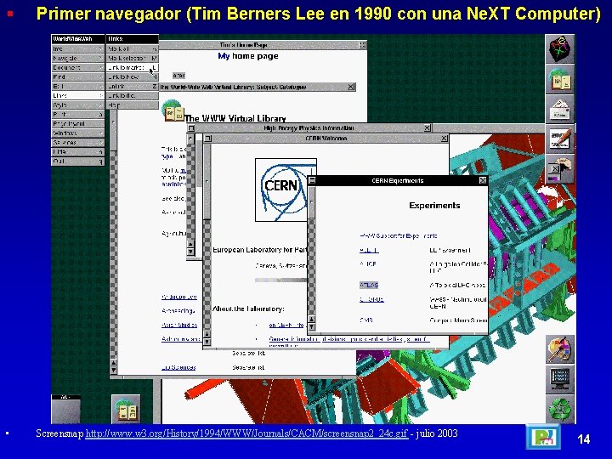Click scroll-down arrow in Virtual Library window
The width and height of the screenshot is (612, 459).
coord(113,370)
